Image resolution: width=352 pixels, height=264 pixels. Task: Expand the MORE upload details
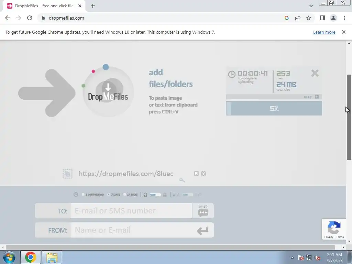tap(311, 97)
